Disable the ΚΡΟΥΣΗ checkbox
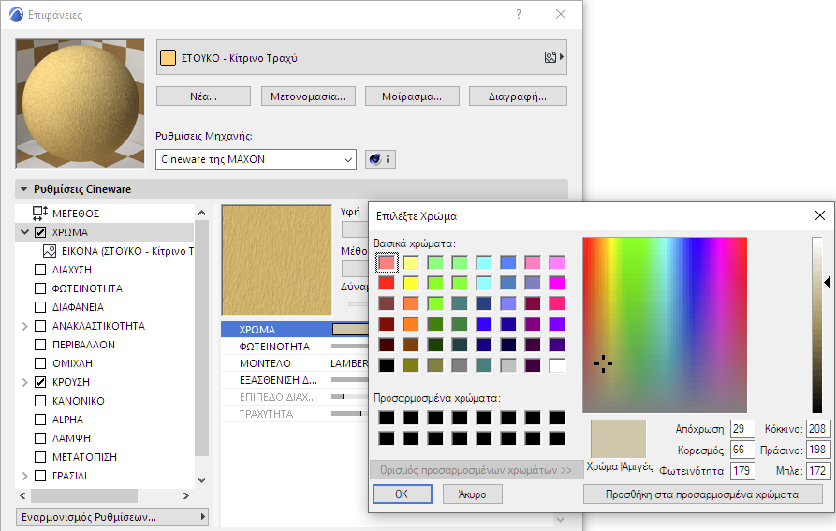Viewport: 836px width, 531px height. tap(40, 382)
